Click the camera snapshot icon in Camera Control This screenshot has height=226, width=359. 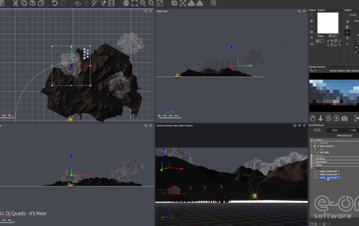click(x=345, y=118)
